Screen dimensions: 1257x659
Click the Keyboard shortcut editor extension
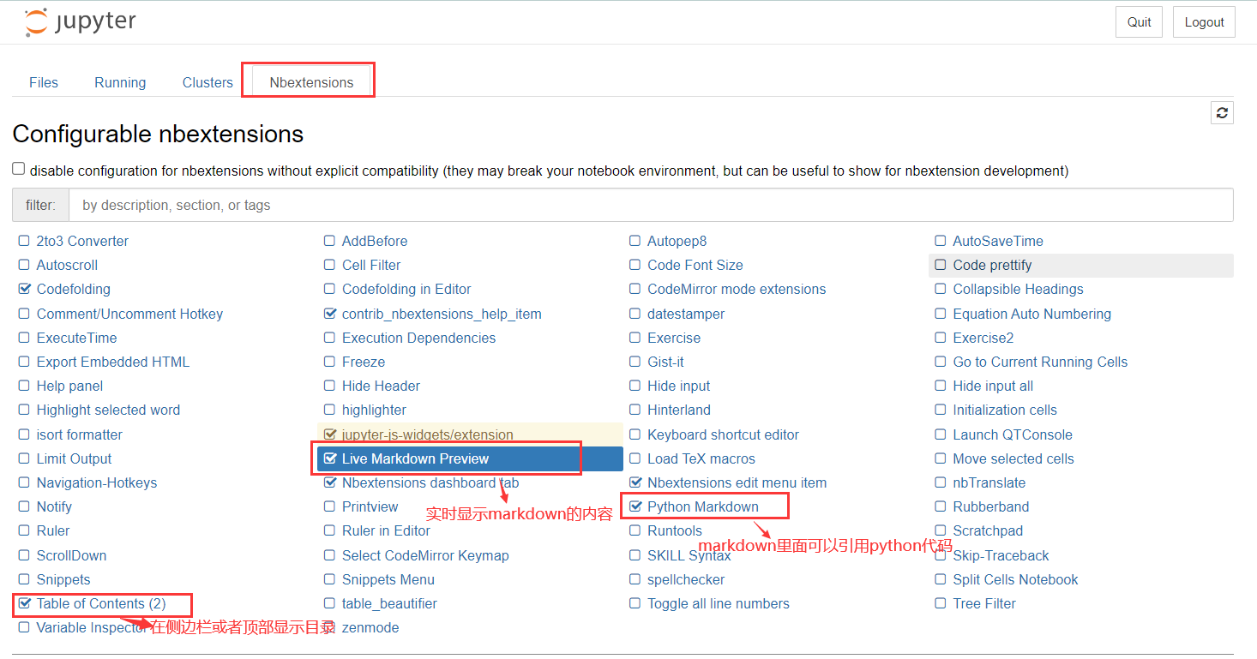[723, 435]
